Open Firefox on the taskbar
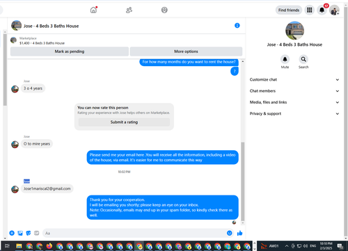This screenshot has height=251, width=348. point(49,246)
